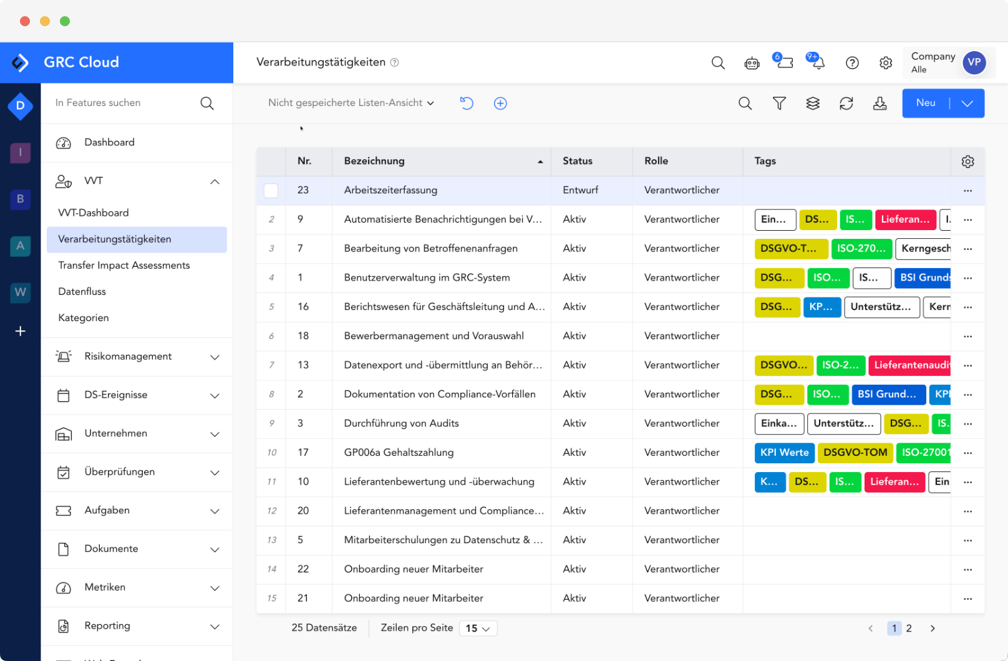Screen dimensions: 1008x661
Task: Click the layers icon in the toolbar
Action: click(813, 103)
